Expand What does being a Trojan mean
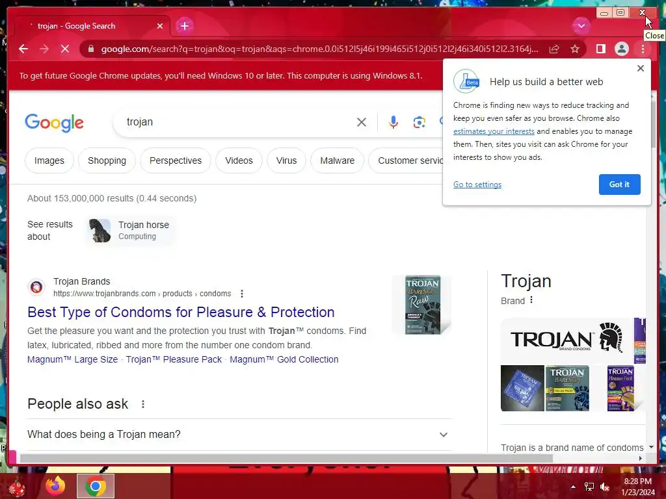This screenshot has width=666, height=499. (239, 435)
